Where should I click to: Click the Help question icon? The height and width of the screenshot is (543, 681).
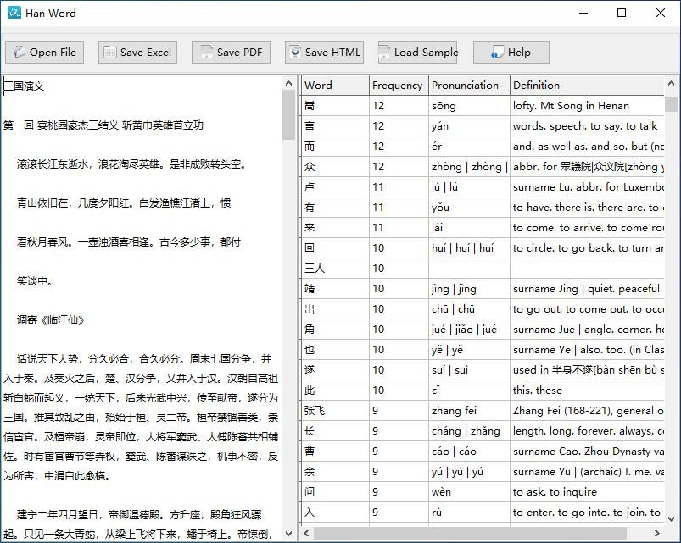[x=497, y=52]
